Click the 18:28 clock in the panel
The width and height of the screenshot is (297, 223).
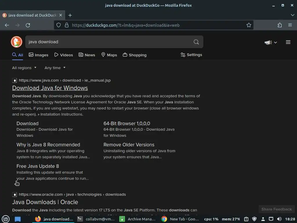(290, 219)
